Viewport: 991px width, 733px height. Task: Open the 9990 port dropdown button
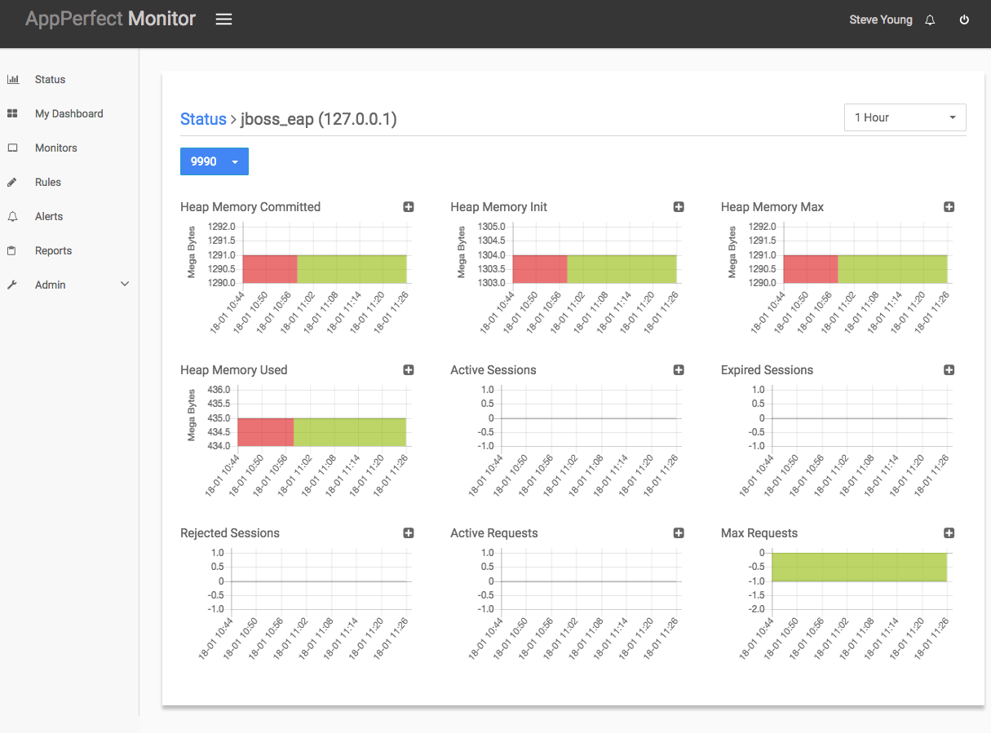(x=215, y=161)
